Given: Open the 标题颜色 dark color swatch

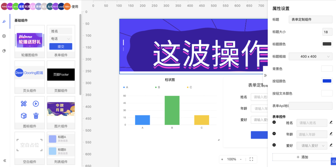Looking at the screenshot, I should click(327, 44).
